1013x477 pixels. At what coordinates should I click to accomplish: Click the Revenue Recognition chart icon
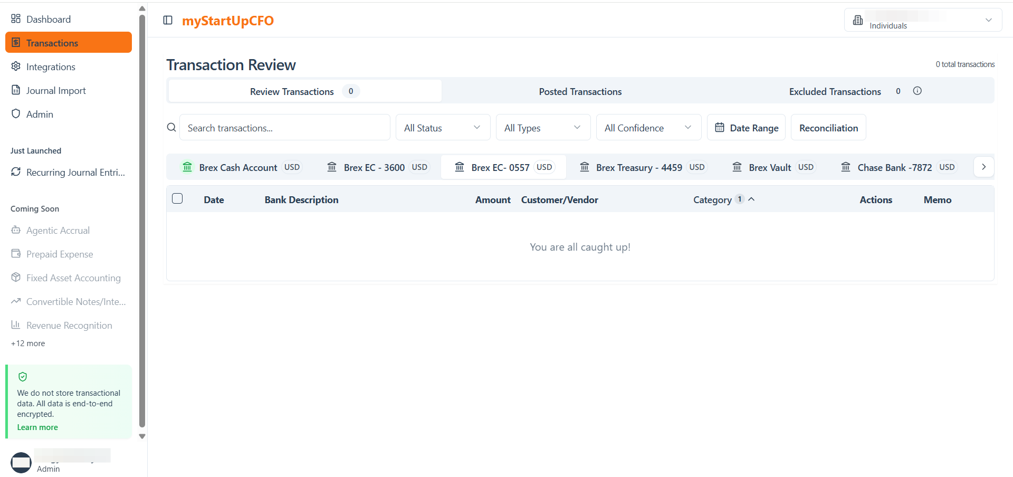pyautogui.click(x=16, y=325)
